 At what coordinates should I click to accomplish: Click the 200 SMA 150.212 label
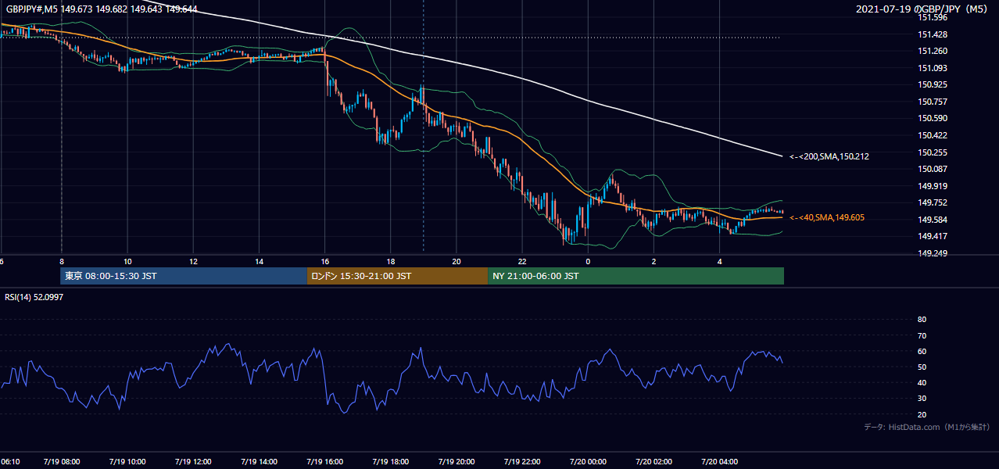coord(829,156)
